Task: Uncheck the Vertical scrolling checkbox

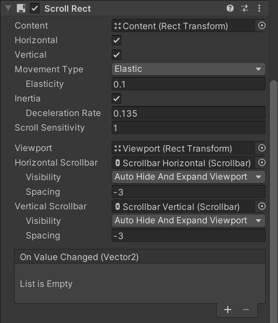Action: [x=116, y=55]
